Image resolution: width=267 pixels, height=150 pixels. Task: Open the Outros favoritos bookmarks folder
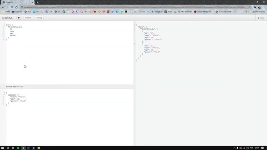click(257, 12)
